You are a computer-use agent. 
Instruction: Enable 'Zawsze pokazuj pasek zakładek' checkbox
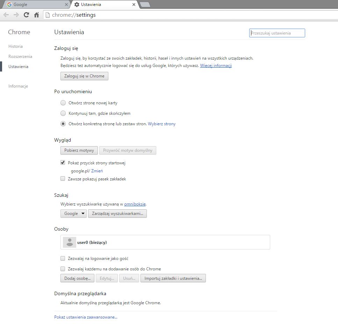click(x=63, y=179)
